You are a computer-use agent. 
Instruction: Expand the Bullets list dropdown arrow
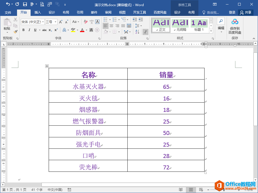(110, 20)
